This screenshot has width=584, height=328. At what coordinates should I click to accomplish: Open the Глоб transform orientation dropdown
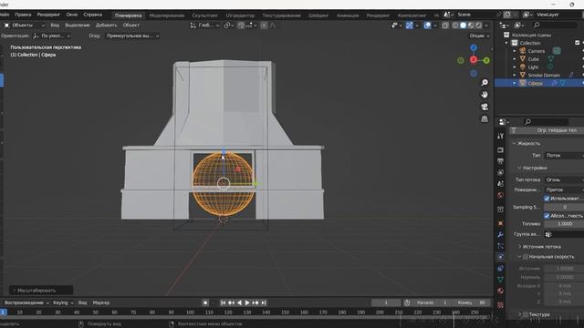tap(204, 26)
